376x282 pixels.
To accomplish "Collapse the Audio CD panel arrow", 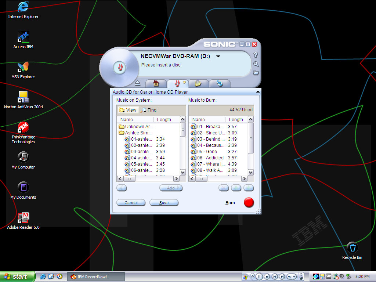I will click(x=258, y=92).
